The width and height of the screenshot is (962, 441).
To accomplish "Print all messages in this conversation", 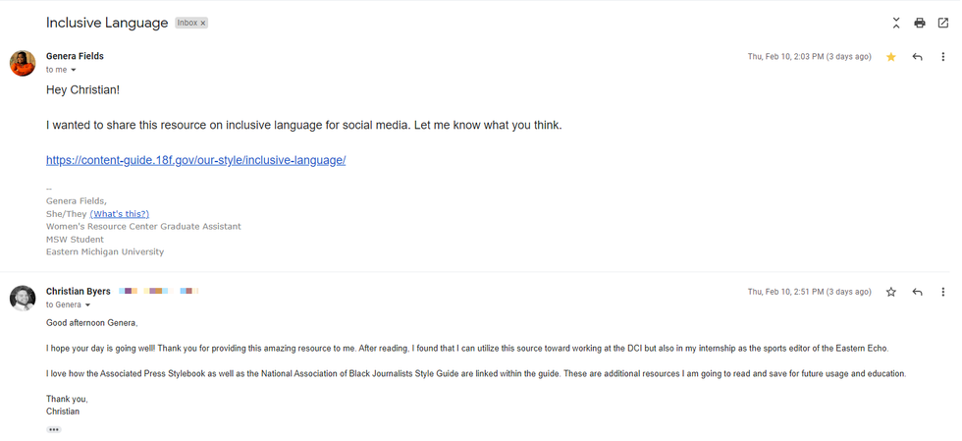I will (920, 23).
